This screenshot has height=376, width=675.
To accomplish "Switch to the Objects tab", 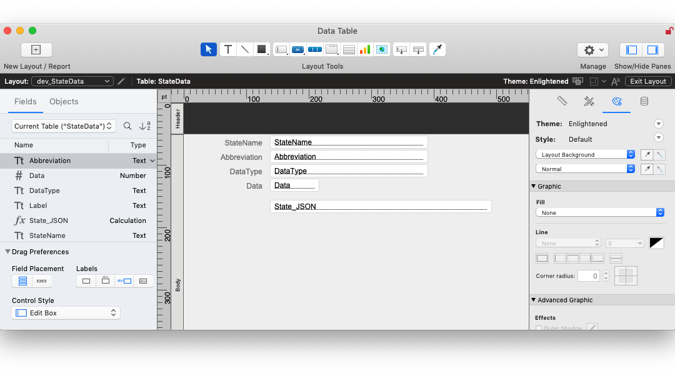I will pos(64,102).
